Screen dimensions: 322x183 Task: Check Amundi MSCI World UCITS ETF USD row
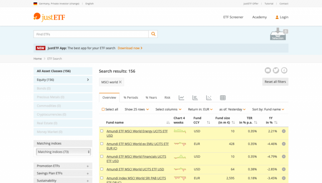tap(102, 169)
